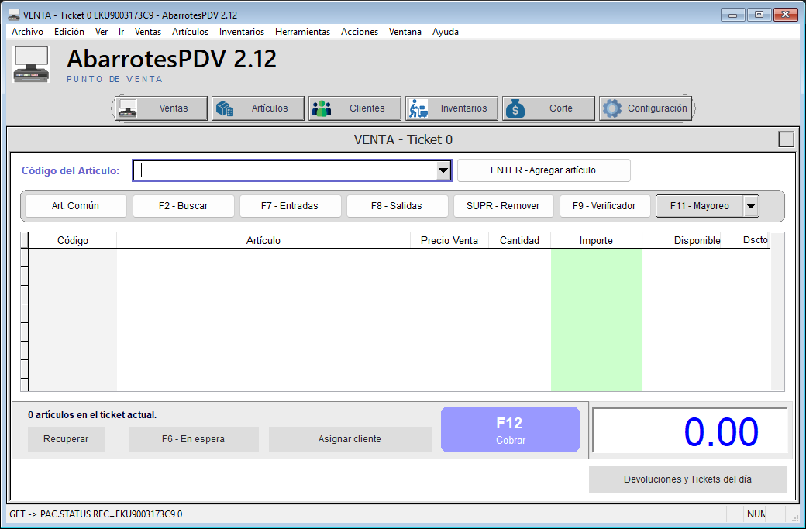Click the Art. Común button
806x529 pixels.
point(76,206)
